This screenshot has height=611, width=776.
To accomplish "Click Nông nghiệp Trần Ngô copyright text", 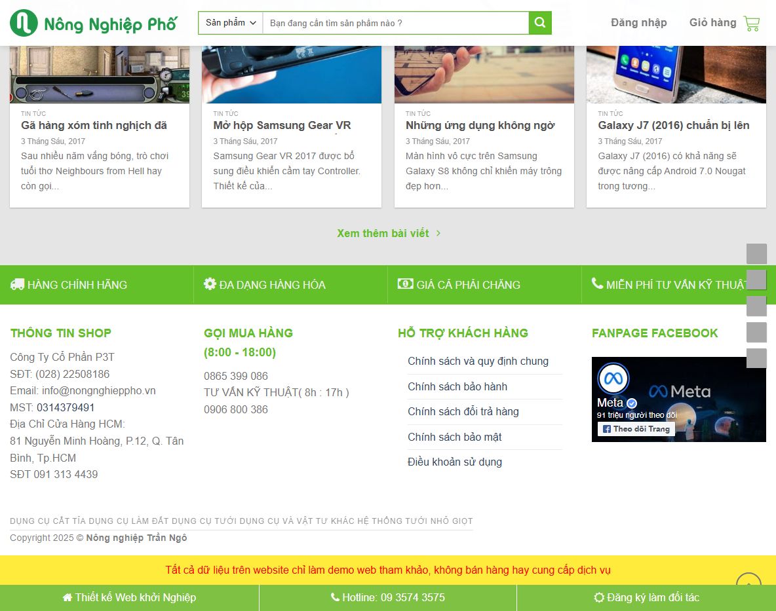I will 136,538.
